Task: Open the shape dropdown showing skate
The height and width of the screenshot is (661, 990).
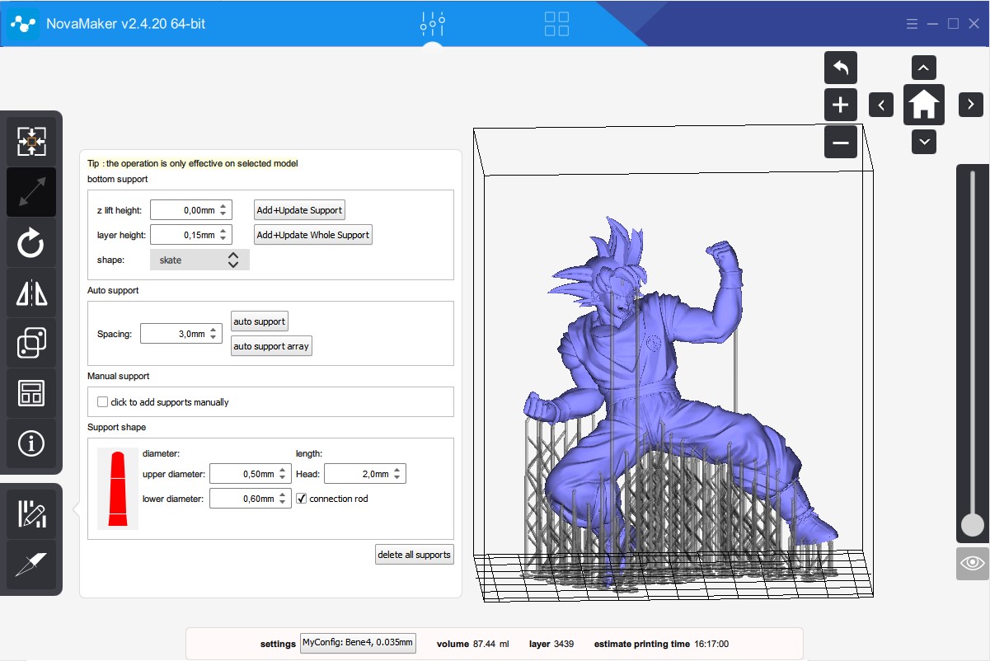Action: [199, 260]
